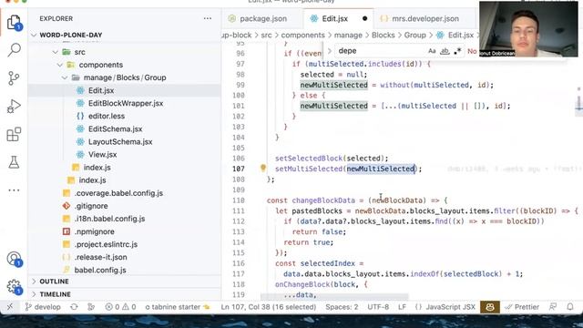Click the editor horizontal scrollbar
The height and width of the screenshot is (328, 583).
click(334, 296)
